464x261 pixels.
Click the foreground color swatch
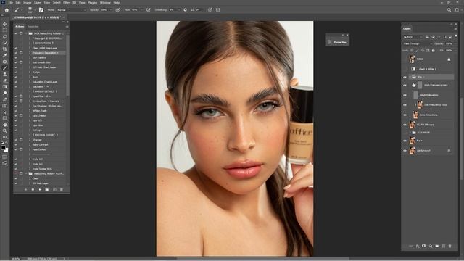[x=3, y=147]
